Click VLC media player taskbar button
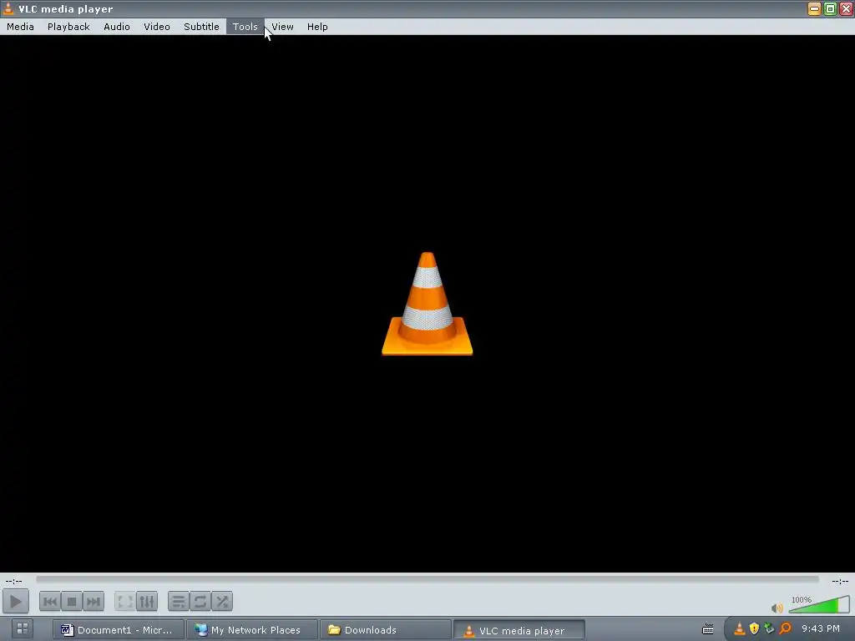This screenshot has width=855, height=641. [519, 631]
